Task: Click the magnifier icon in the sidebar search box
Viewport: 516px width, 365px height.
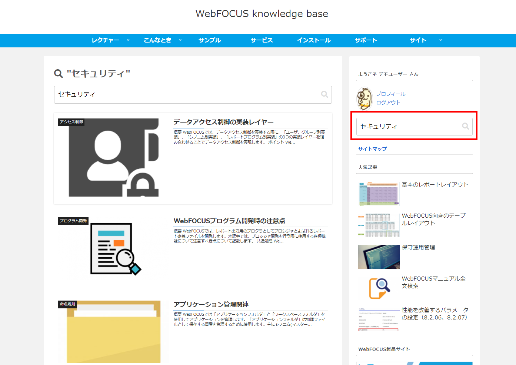Action: (x=465, y=126)
